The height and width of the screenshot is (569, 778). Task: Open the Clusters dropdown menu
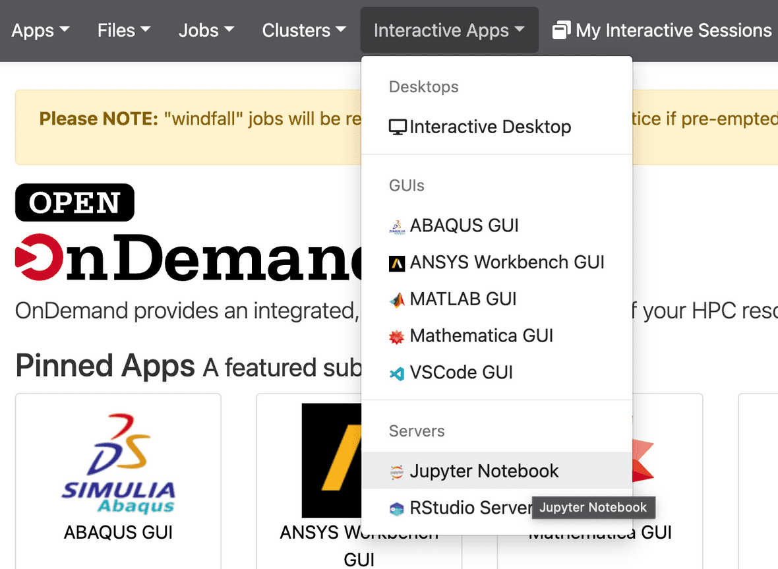point(304,30)
